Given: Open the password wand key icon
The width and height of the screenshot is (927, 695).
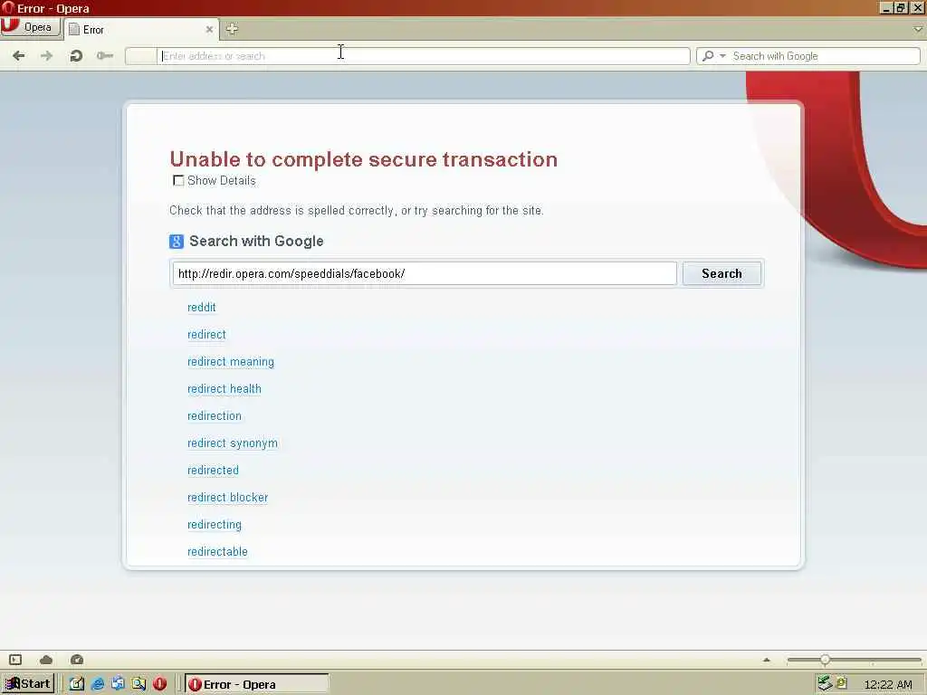Looking at the screenshot, I should point(105,55).
